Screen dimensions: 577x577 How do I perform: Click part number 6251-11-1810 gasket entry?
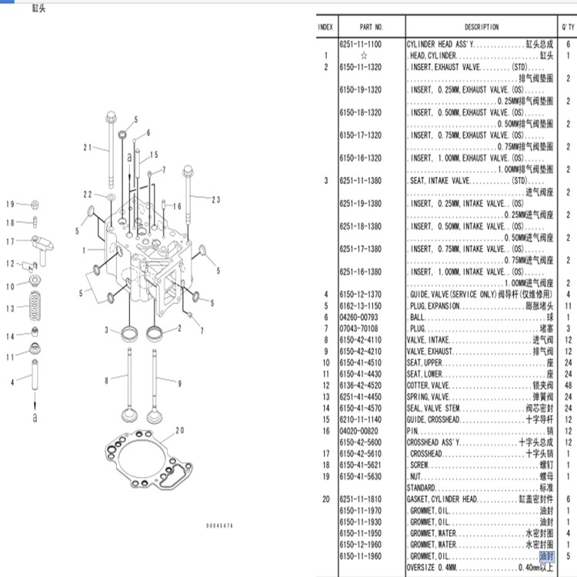click(361, 499)
